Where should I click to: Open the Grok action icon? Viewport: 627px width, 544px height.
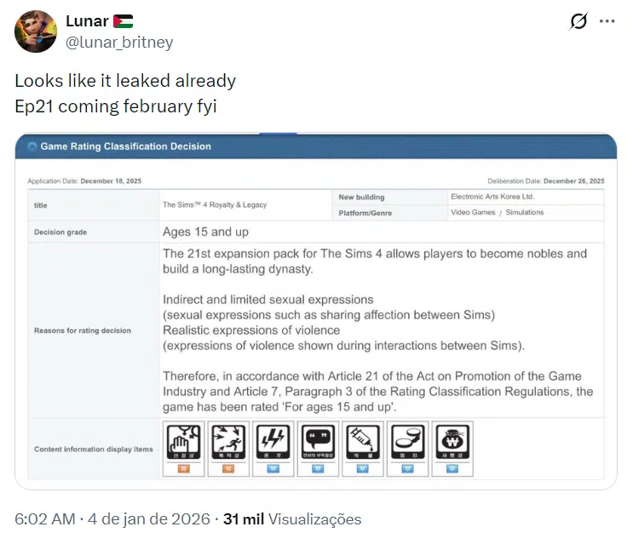point(578,21)
